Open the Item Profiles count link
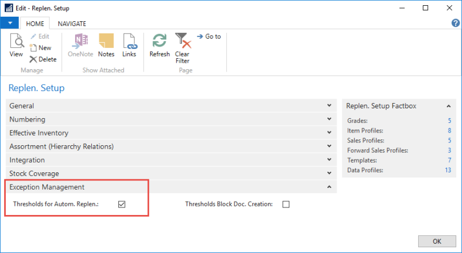 [449, 131]
